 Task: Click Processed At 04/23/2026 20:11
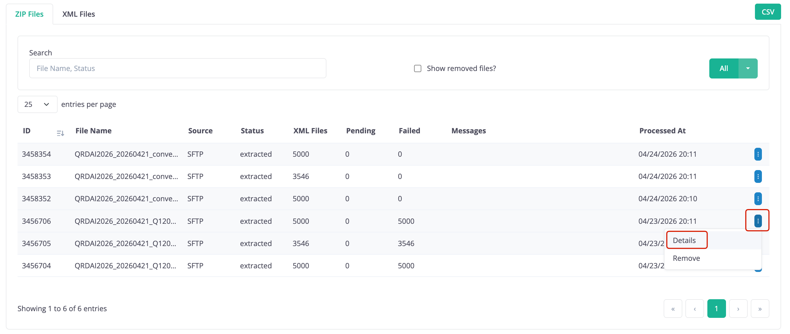coord(667,221)
